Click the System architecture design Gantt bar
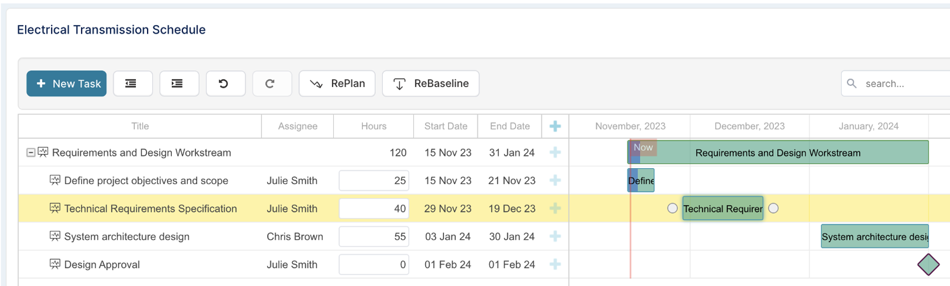 pyautogui.click(x=874, y=236)
